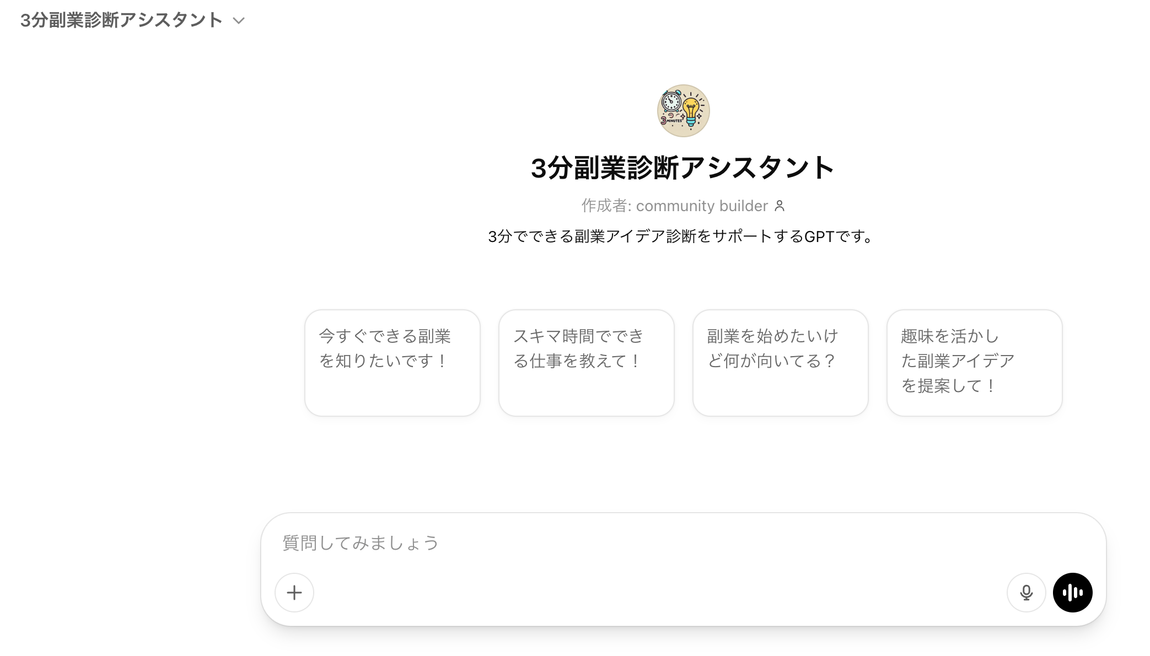Screen dimensions: 1150x656
Task: Open the 3分副業診断アシスタント menu at top left
Action: click(x=132, y=20)
